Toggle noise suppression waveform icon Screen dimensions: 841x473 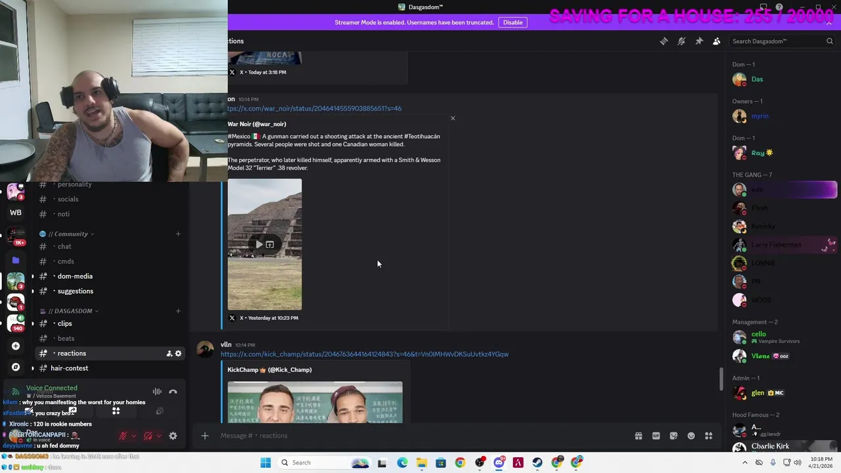click(157, 392)
